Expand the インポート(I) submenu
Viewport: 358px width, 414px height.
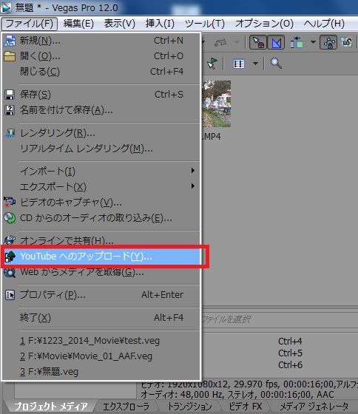tap(101, 172)
